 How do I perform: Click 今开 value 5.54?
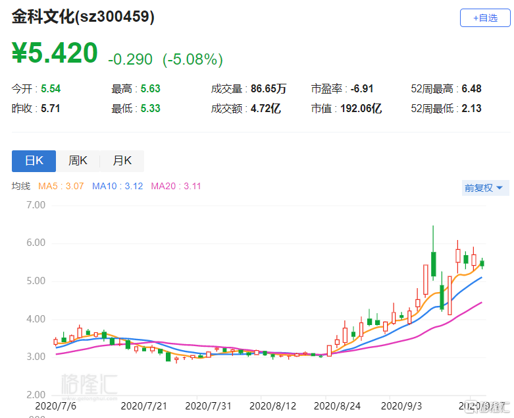(x=51, y=88)
